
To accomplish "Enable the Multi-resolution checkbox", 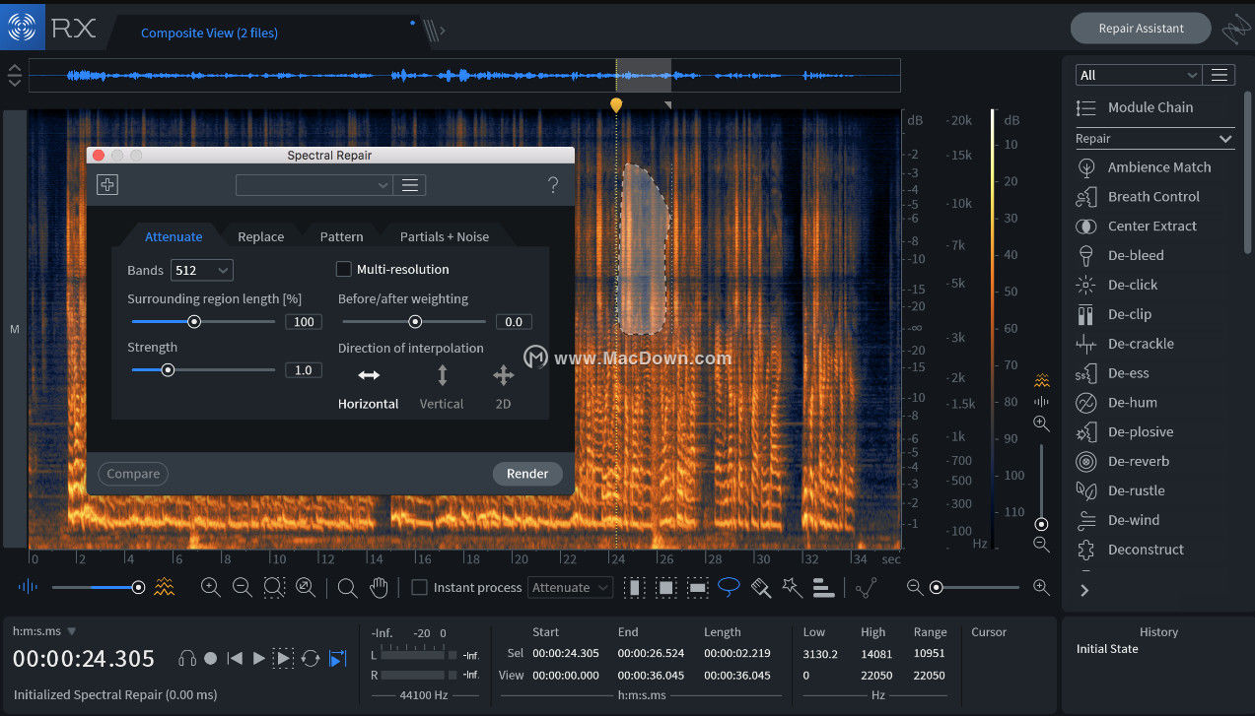I will (x=344, y=269).
